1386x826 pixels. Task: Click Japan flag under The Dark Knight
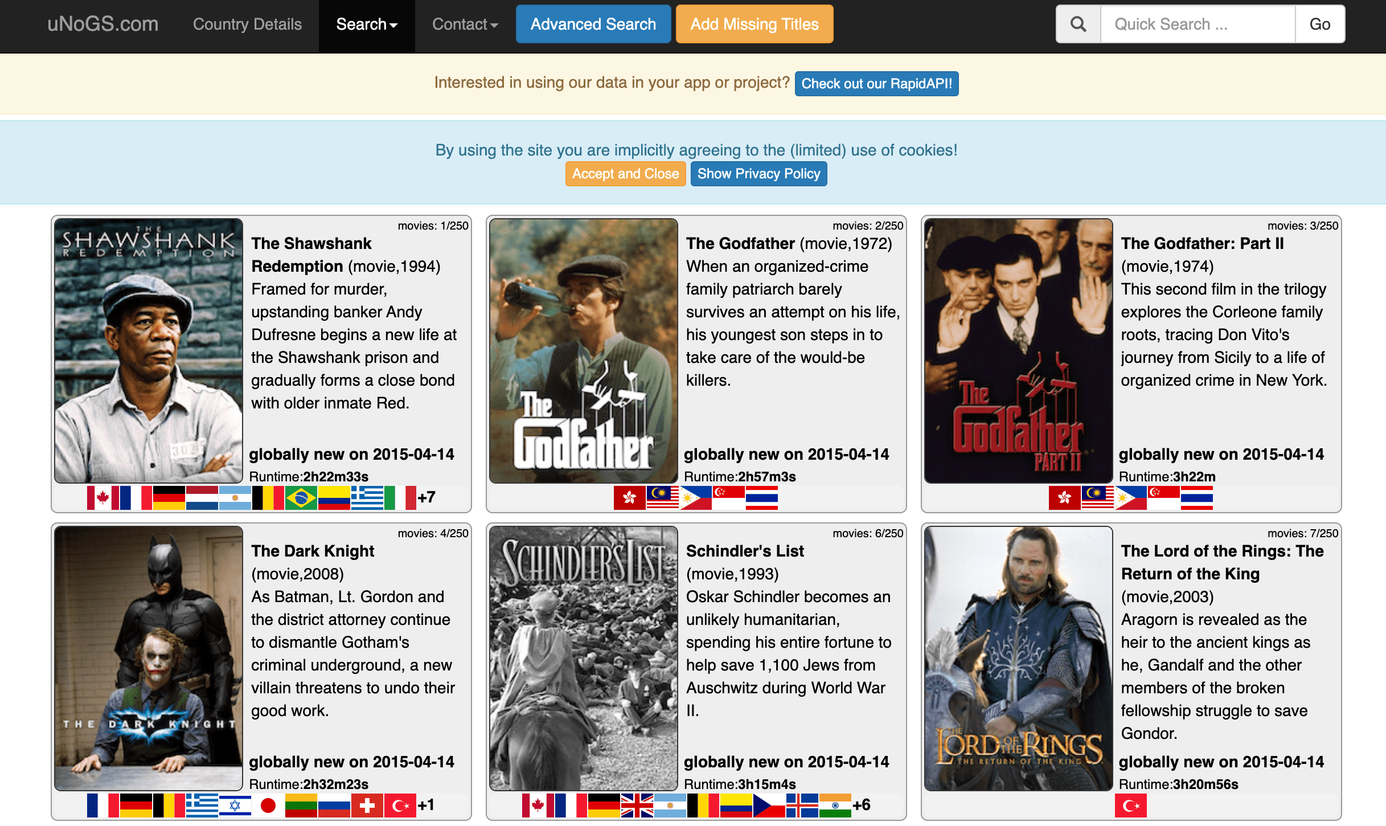(268, 805)
